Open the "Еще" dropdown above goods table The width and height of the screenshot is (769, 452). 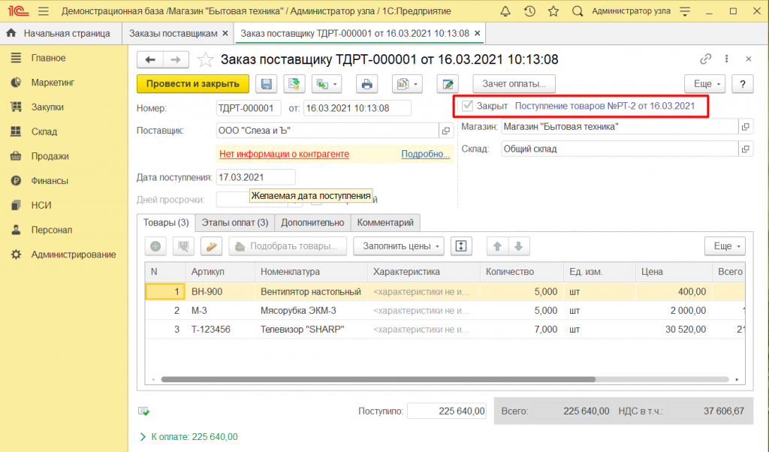tap(724, 246)
